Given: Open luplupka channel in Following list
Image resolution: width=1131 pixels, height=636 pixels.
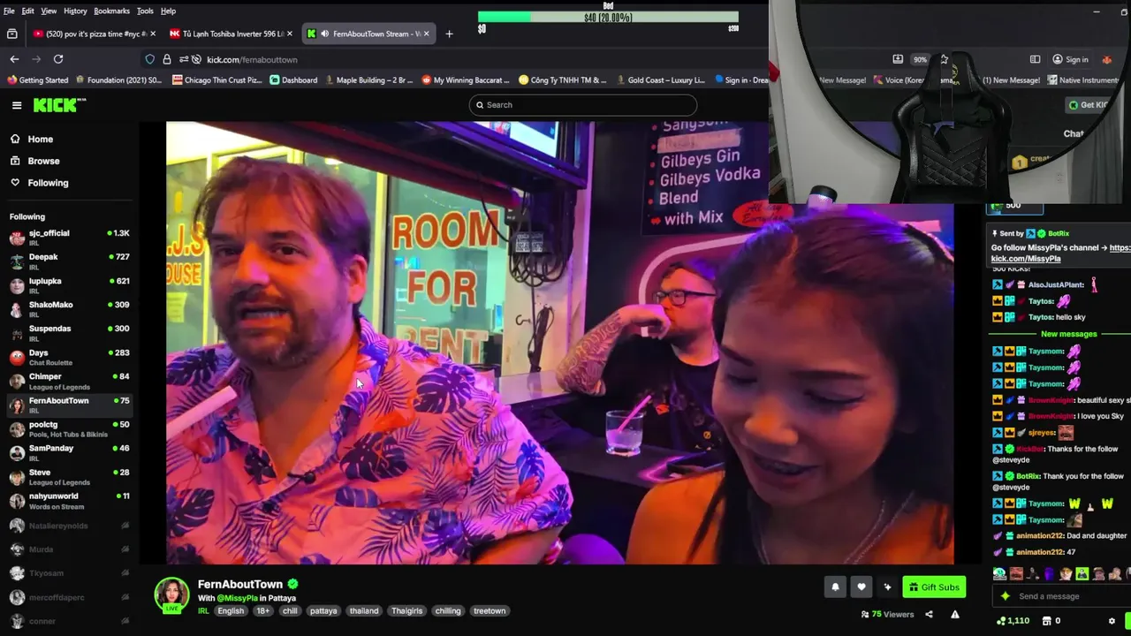Looking at the screenshot, I should [69, 285].
